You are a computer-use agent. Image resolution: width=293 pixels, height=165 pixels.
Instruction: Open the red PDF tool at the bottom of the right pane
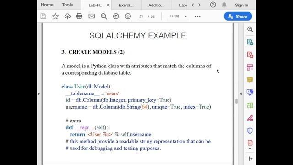tap(250, 143)
